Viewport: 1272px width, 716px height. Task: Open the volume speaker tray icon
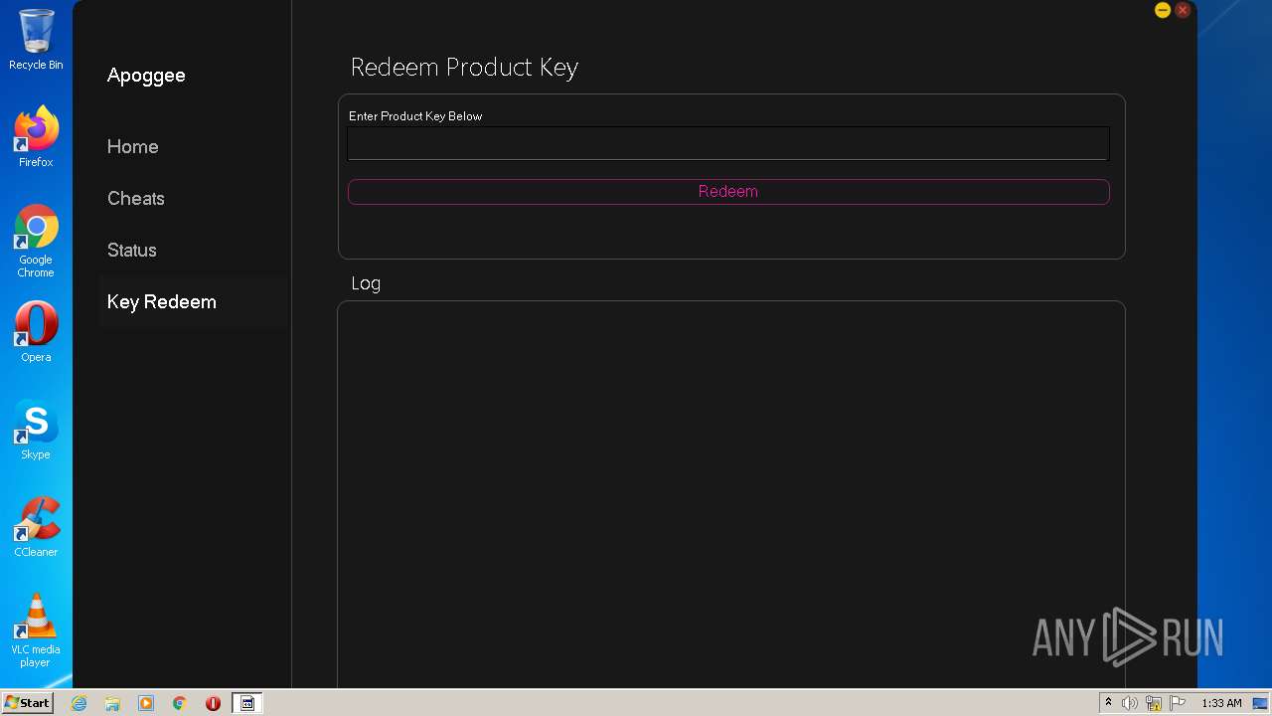pos(1130,703)
